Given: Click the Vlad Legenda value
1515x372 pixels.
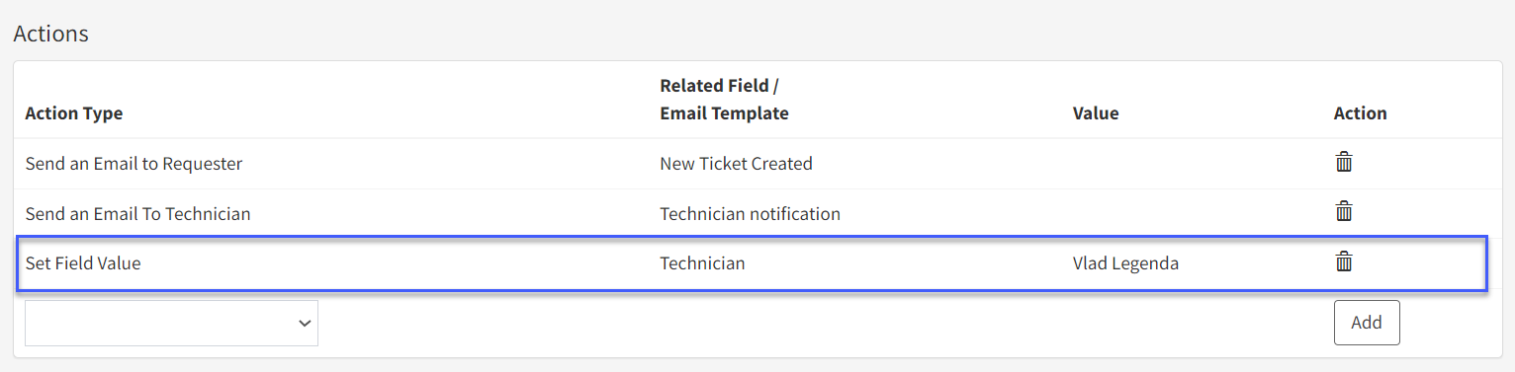Looking at the screenshot, I should (x=1125, y=263).
